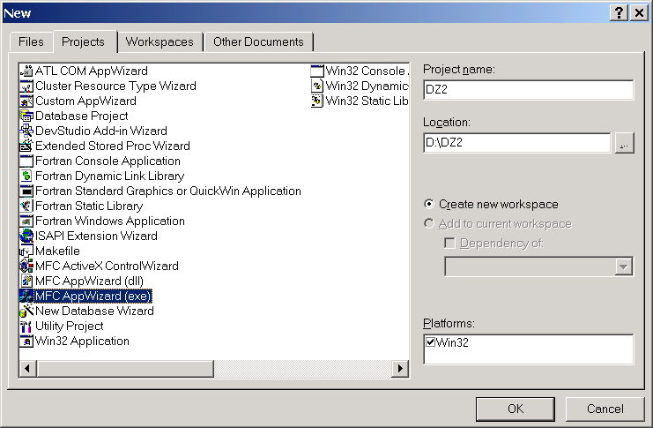Screen dimensions: 653x428
Task: Open the Dependency of dropdown list
Action: pos(623,267)
